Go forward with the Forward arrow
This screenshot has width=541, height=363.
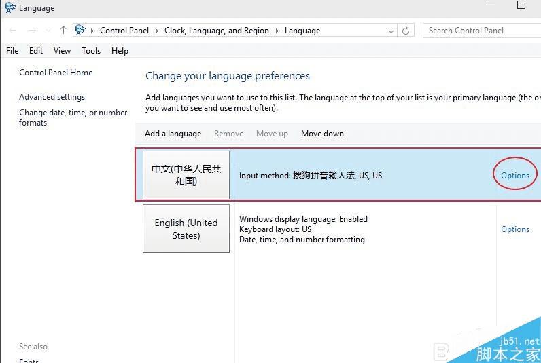tap(32, 31)
